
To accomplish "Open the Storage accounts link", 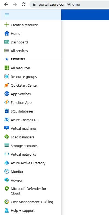I will [31, 146].
